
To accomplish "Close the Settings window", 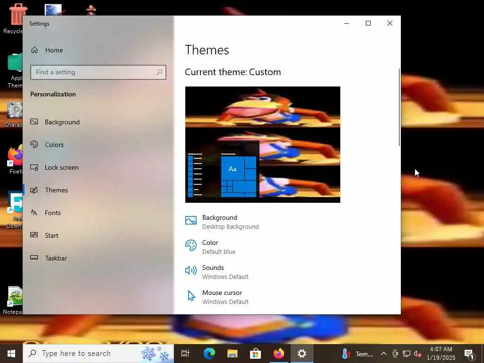I will (x=390, y=23).
